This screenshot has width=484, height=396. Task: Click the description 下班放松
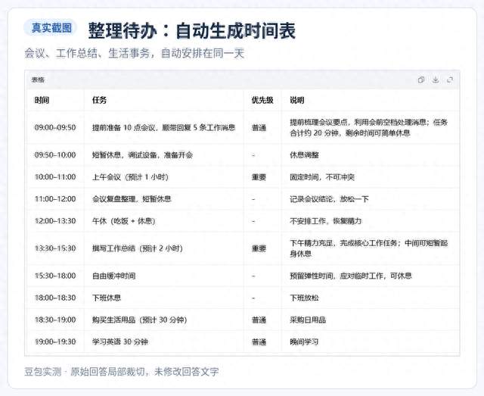[304, 298]
